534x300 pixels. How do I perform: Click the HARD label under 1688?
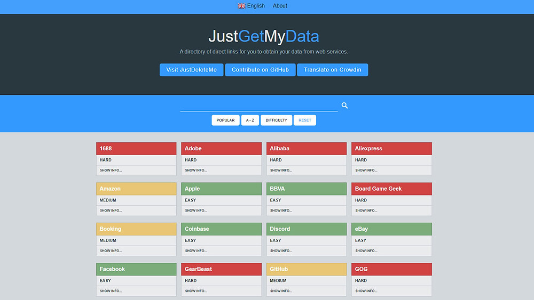(106, 160)
